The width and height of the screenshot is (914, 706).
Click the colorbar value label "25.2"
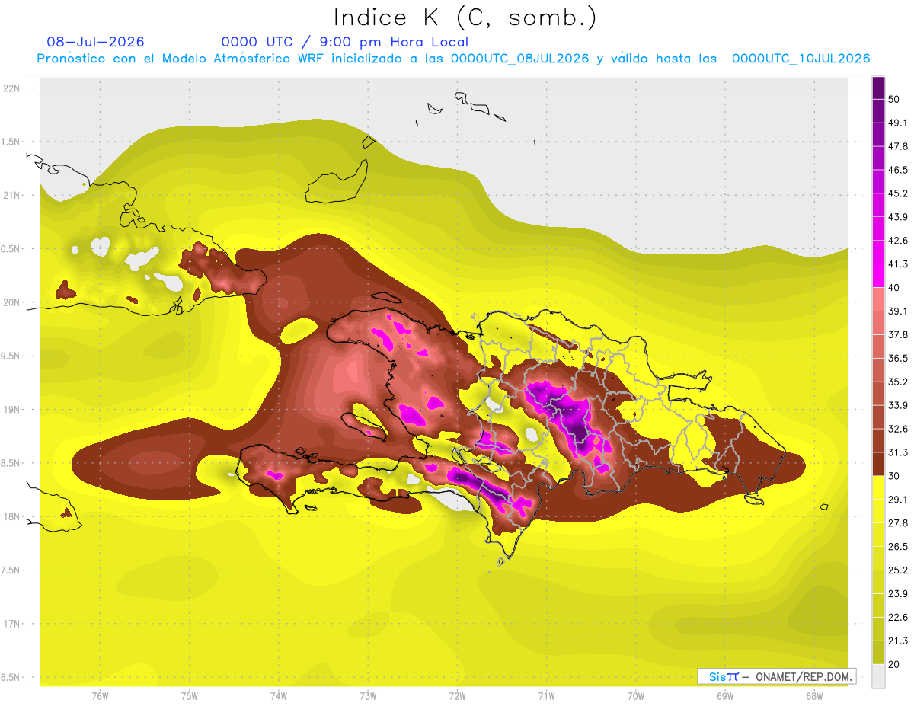898,570
